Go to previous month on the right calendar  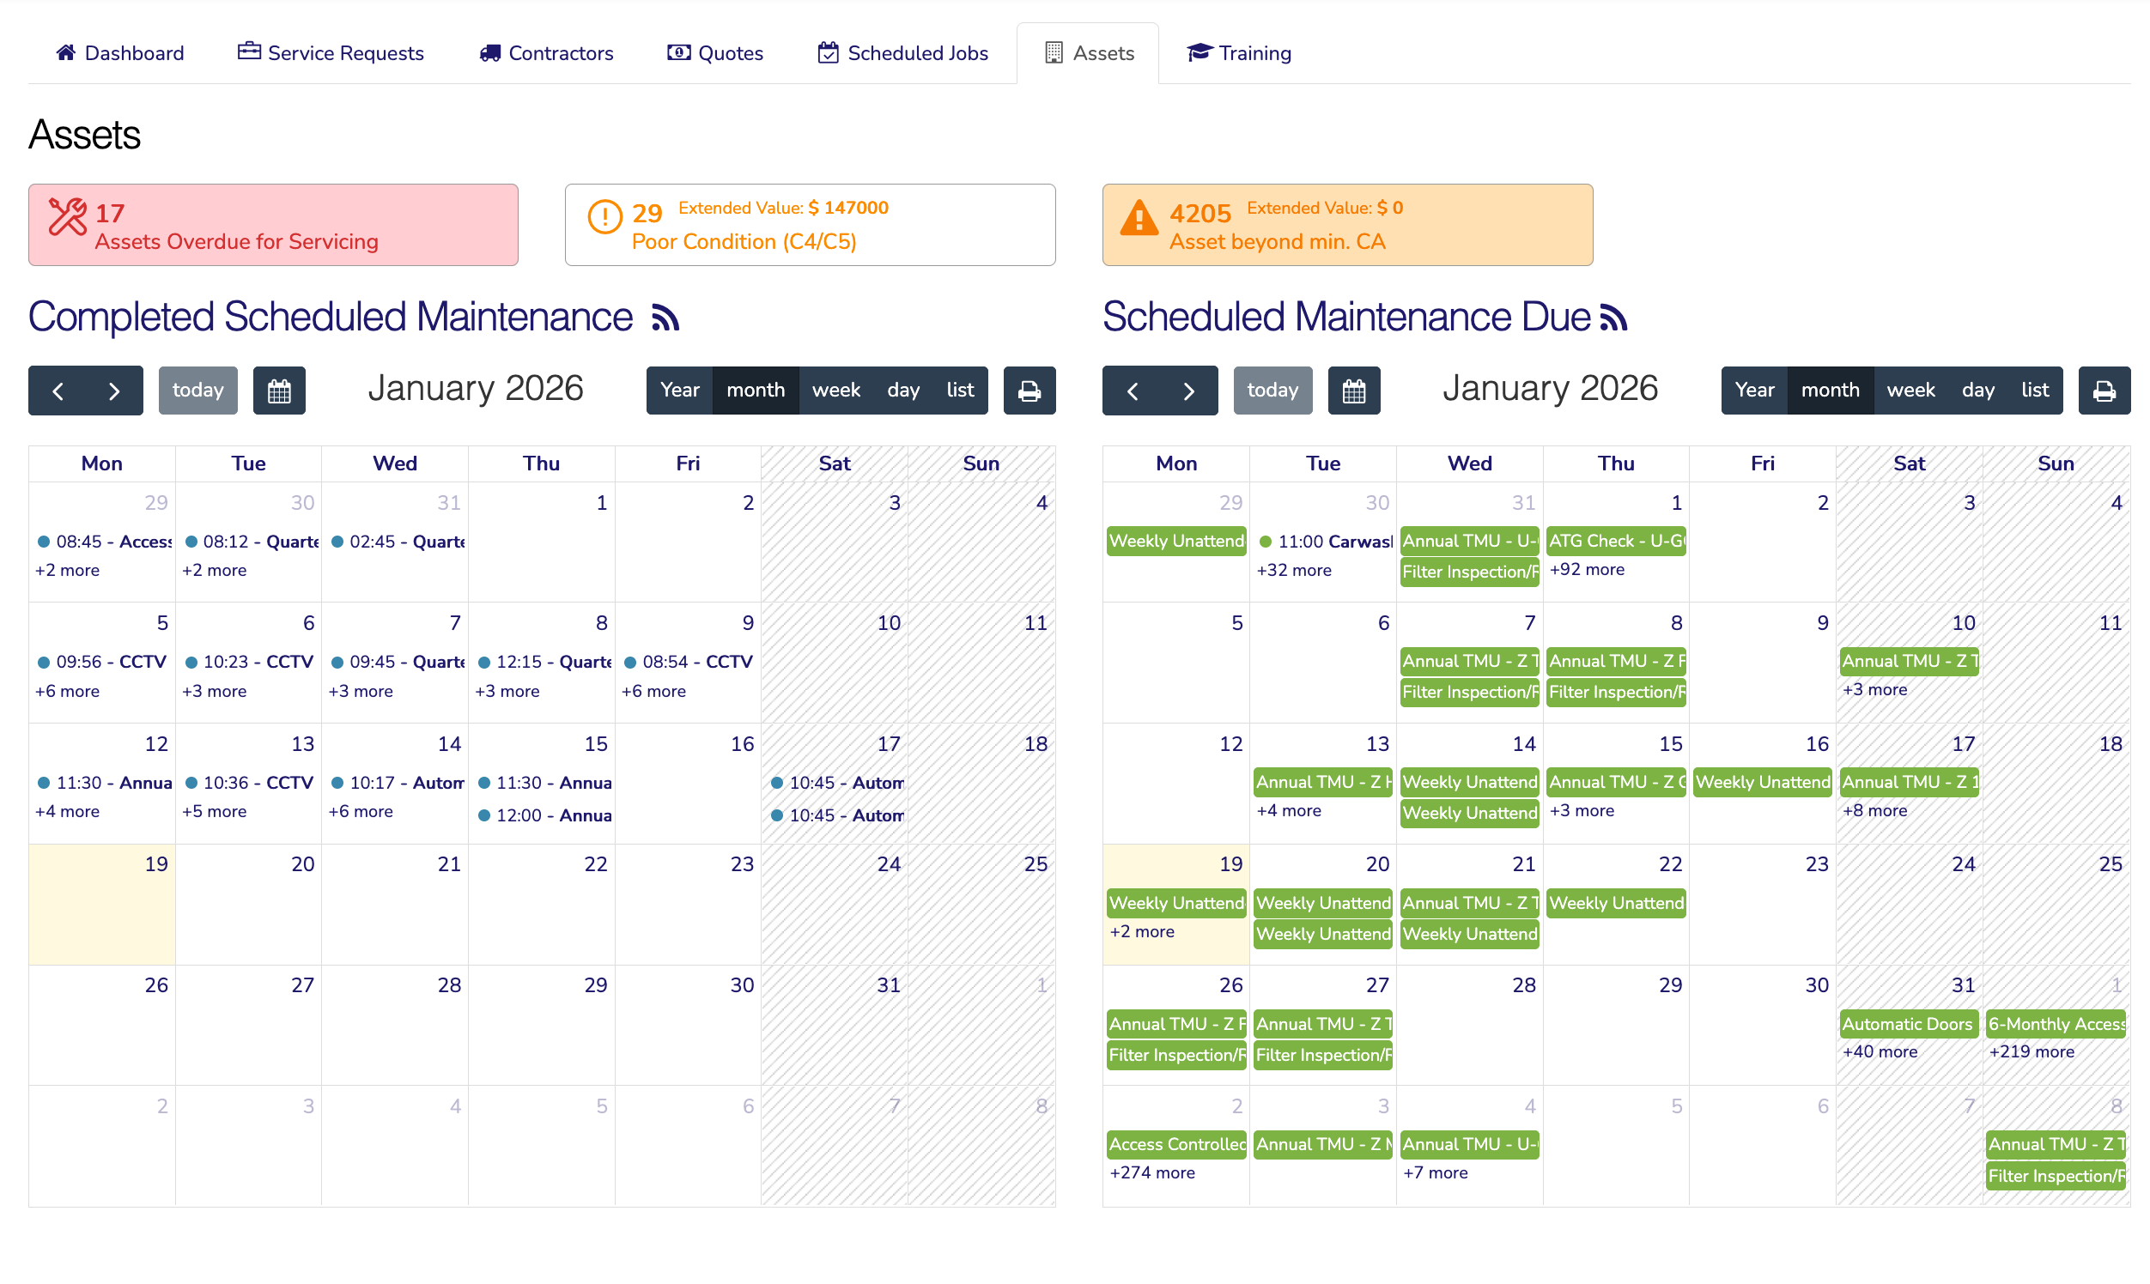[1133, 391]
